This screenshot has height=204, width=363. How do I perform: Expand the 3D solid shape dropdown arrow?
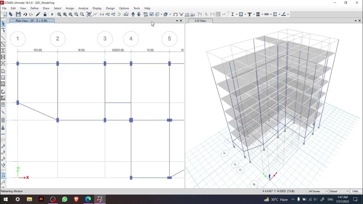coord(170,14)
